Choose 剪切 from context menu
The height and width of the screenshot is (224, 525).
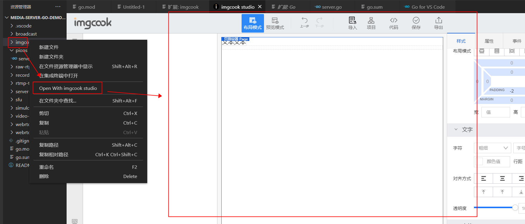tap(88, 113)
